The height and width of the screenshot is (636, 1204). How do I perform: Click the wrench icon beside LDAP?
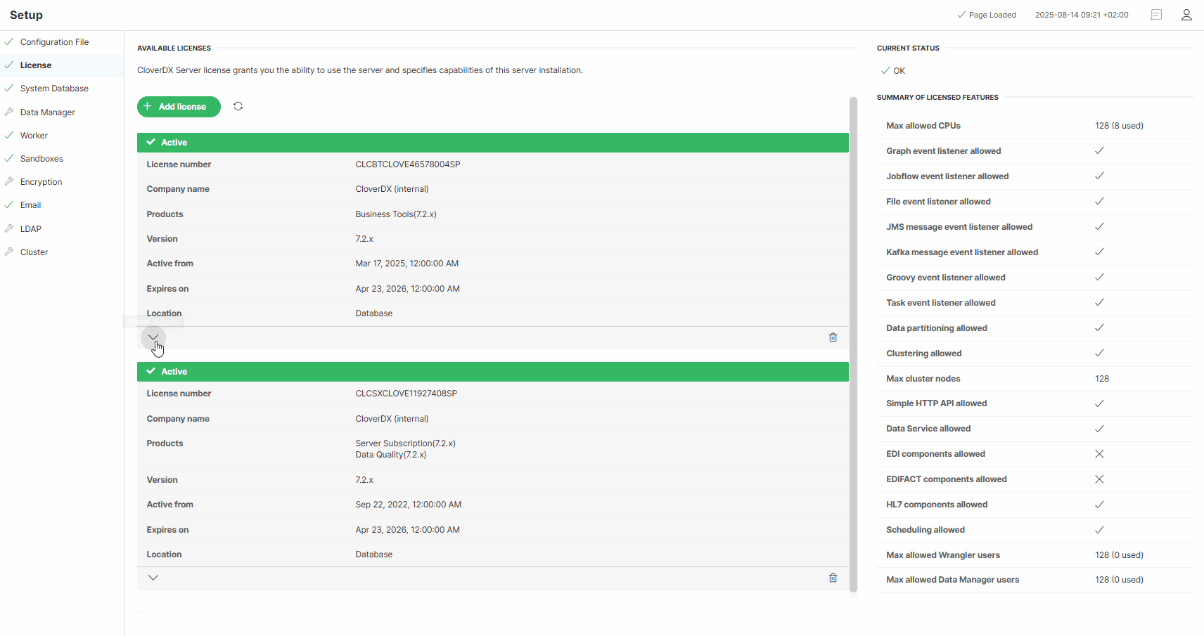9,228
